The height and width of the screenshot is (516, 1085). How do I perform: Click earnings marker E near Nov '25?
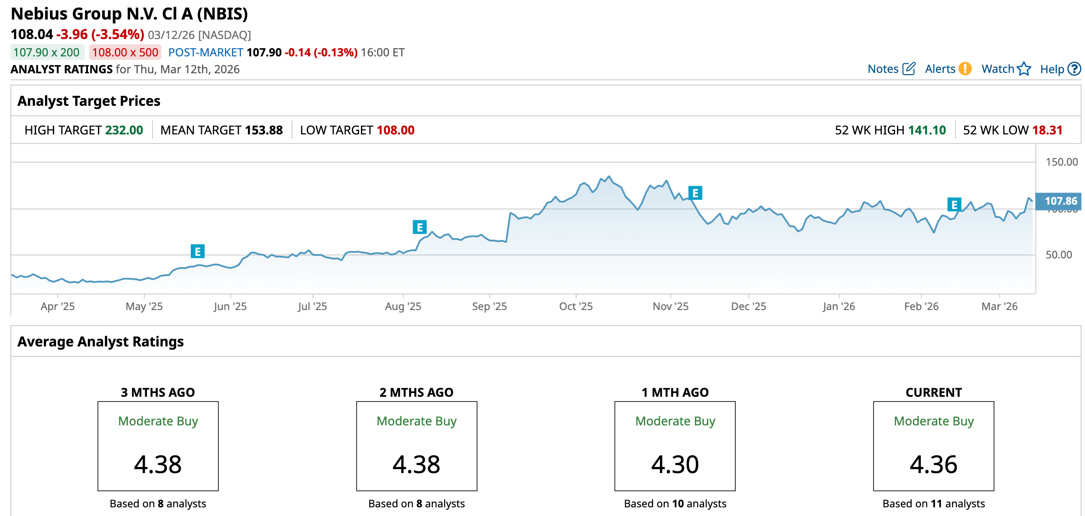[x=695, y=193]
